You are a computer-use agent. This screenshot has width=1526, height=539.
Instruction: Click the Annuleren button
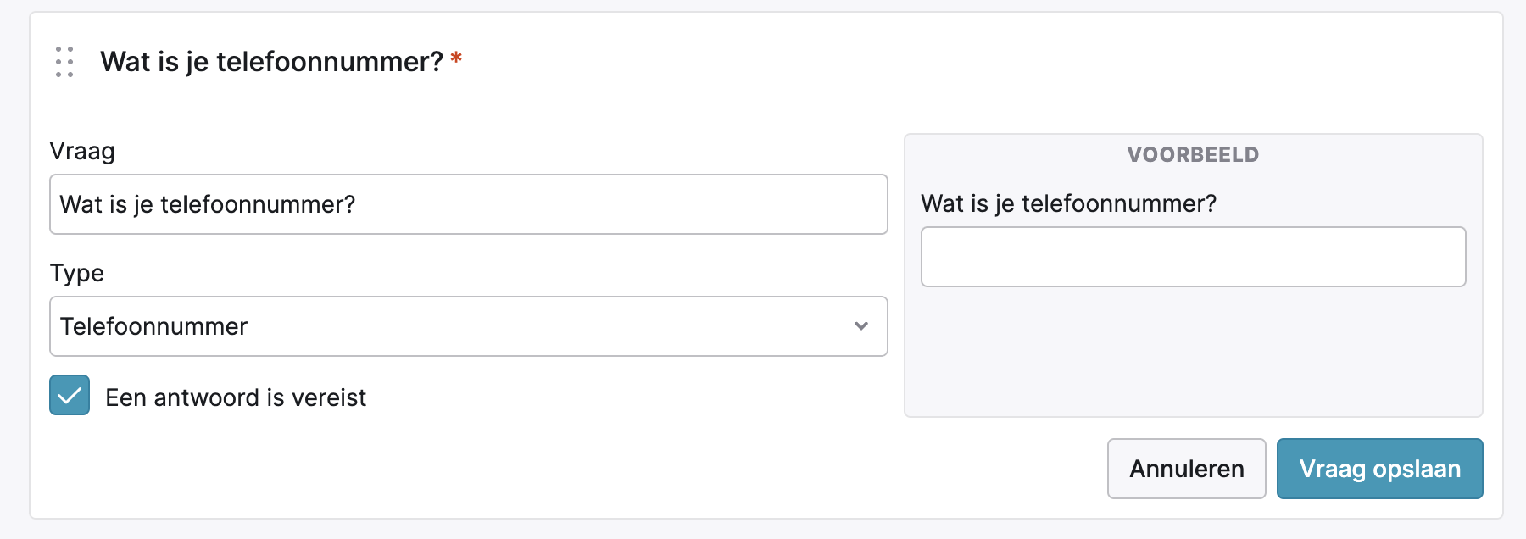coord(1186,469)
